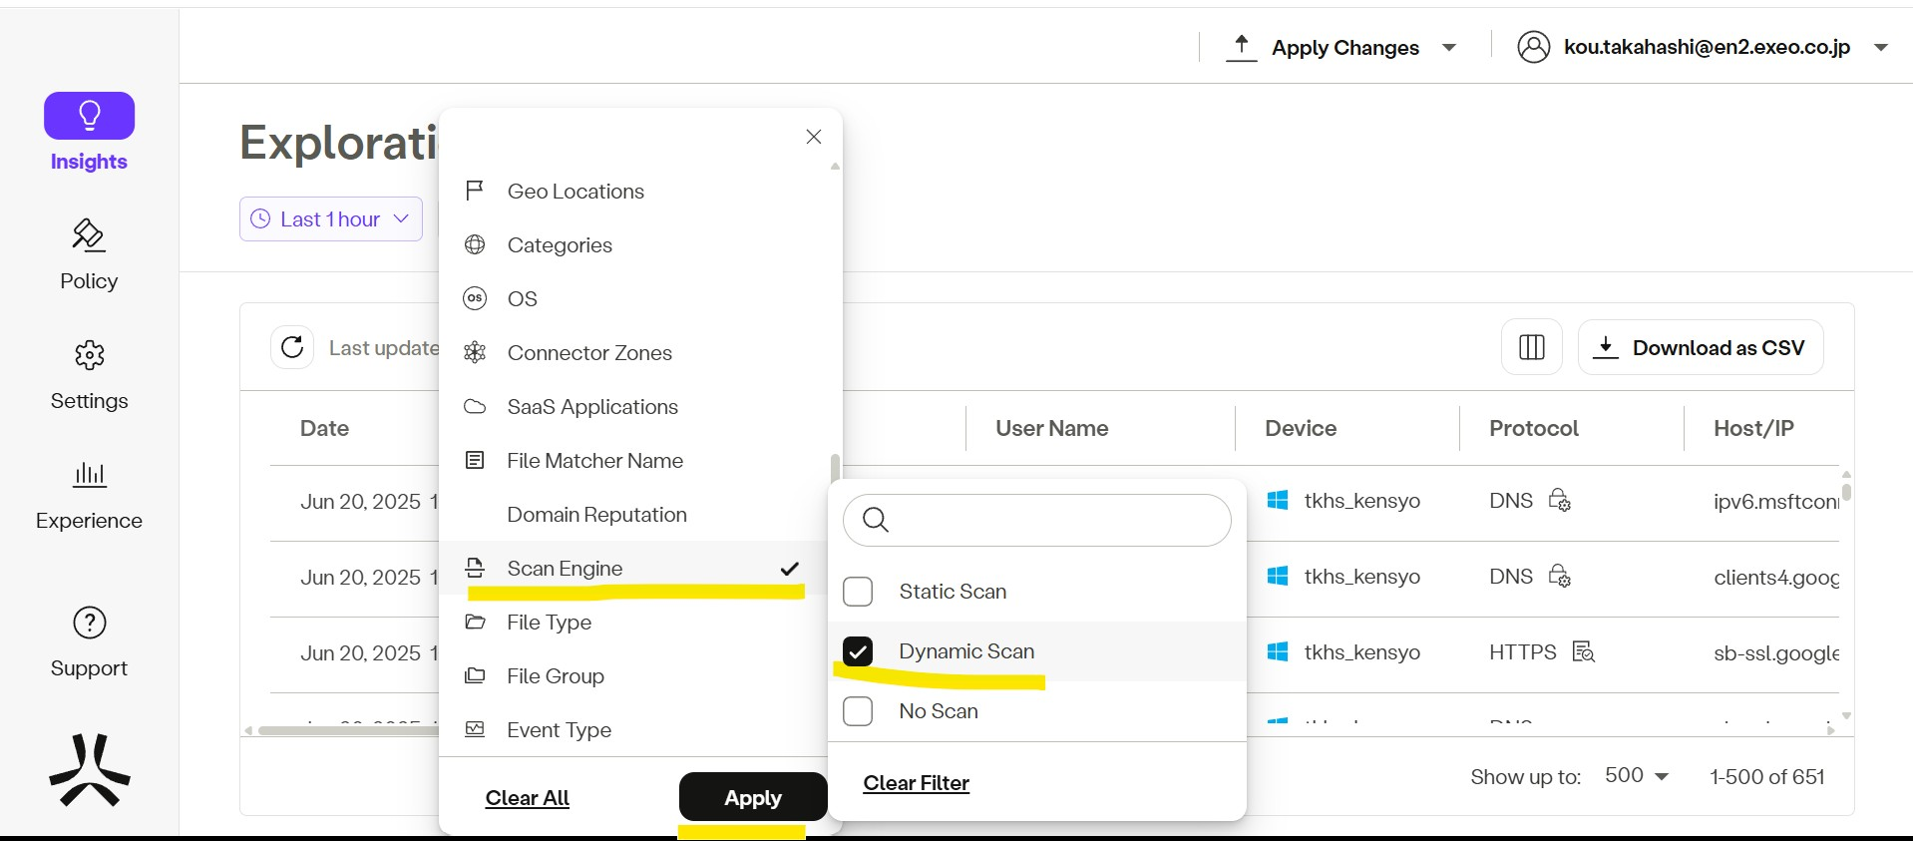Expand the Last 1 hour time dropdown
This screenshot has width=1913, height=841.
(x=330, y=219)
